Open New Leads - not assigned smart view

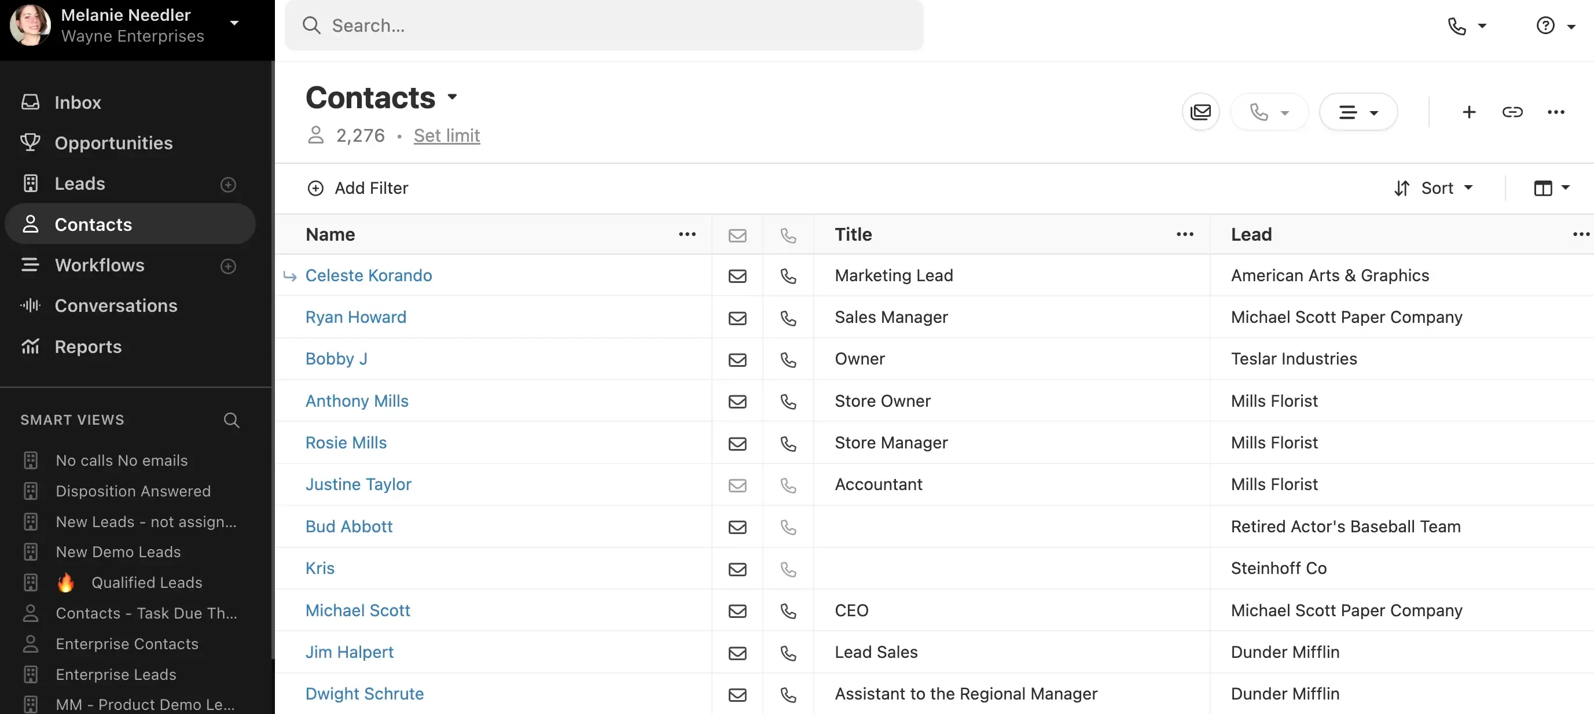point(145,522)
